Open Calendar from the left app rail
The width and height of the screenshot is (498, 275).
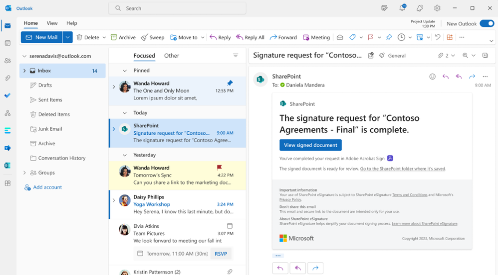(x=7, y=43)
